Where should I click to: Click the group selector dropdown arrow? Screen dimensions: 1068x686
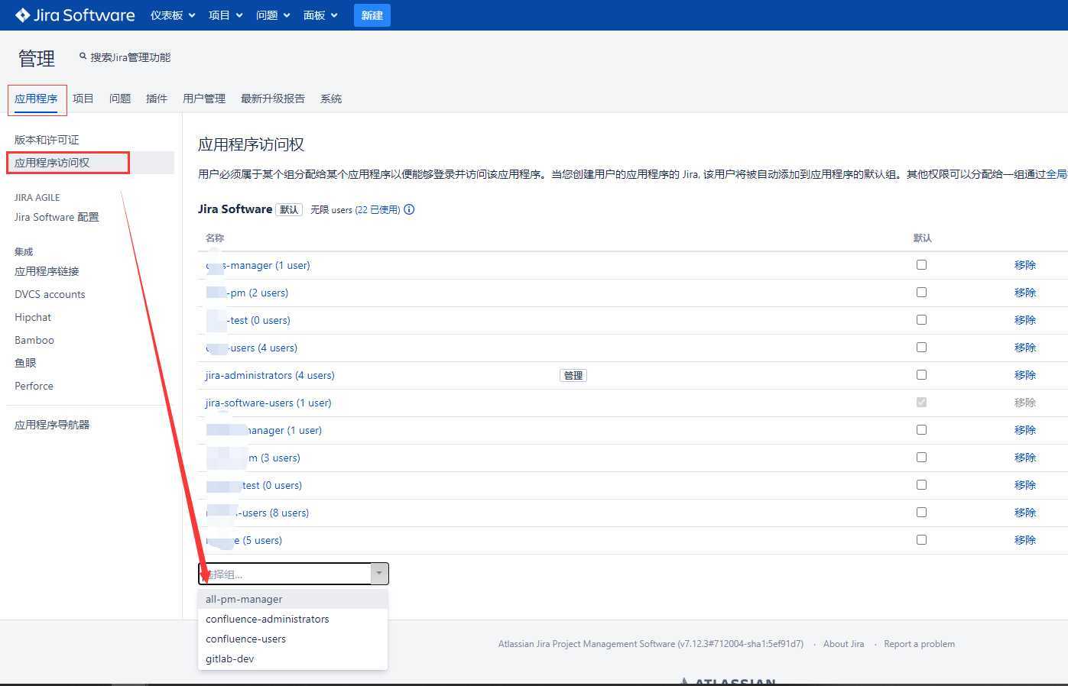[x=379, y=574]
